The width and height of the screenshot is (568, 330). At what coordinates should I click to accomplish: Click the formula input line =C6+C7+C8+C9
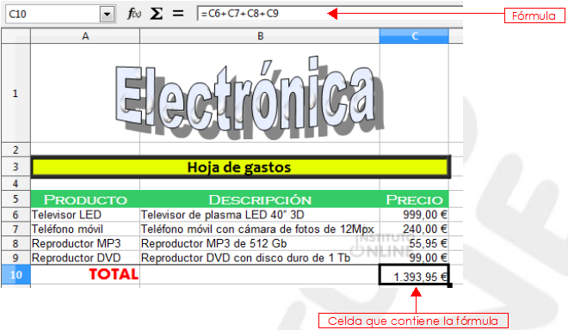330,14
